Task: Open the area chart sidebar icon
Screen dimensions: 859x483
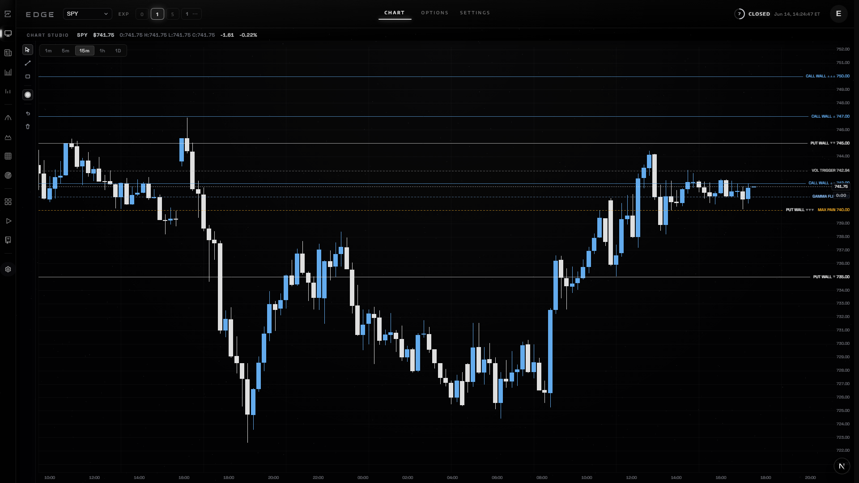Action: point(8,137)
